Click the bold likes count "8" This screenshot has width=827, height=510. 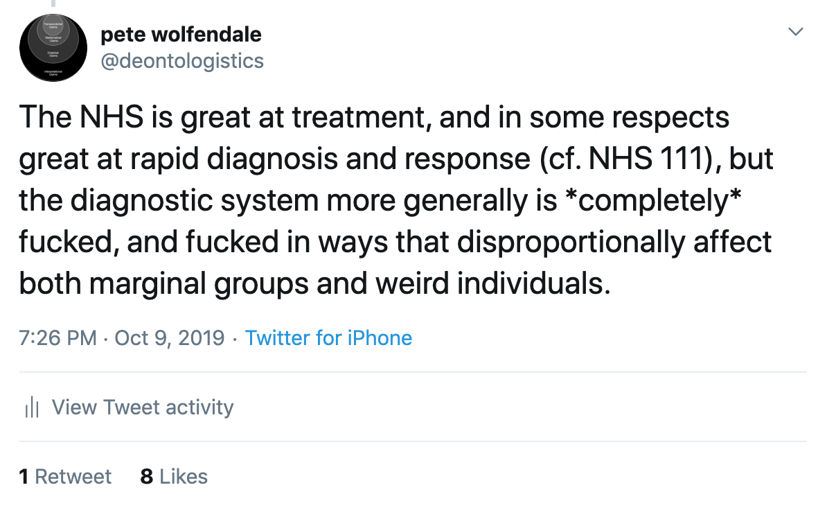coord(146,477)
